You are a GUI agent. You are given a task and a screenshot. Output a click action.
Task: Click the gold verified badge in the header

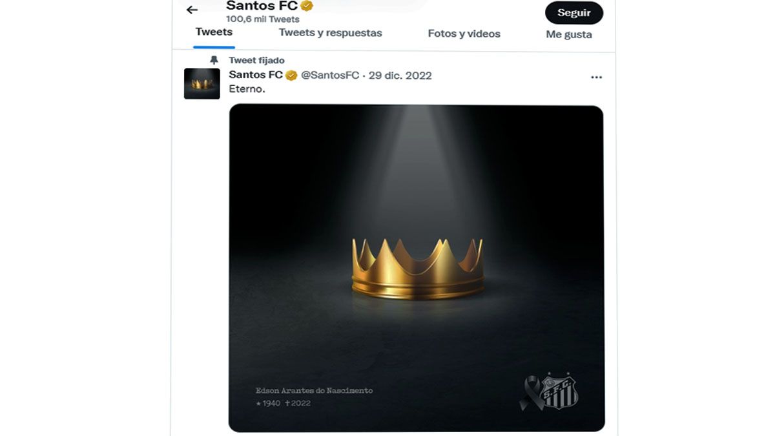[307, 6]
